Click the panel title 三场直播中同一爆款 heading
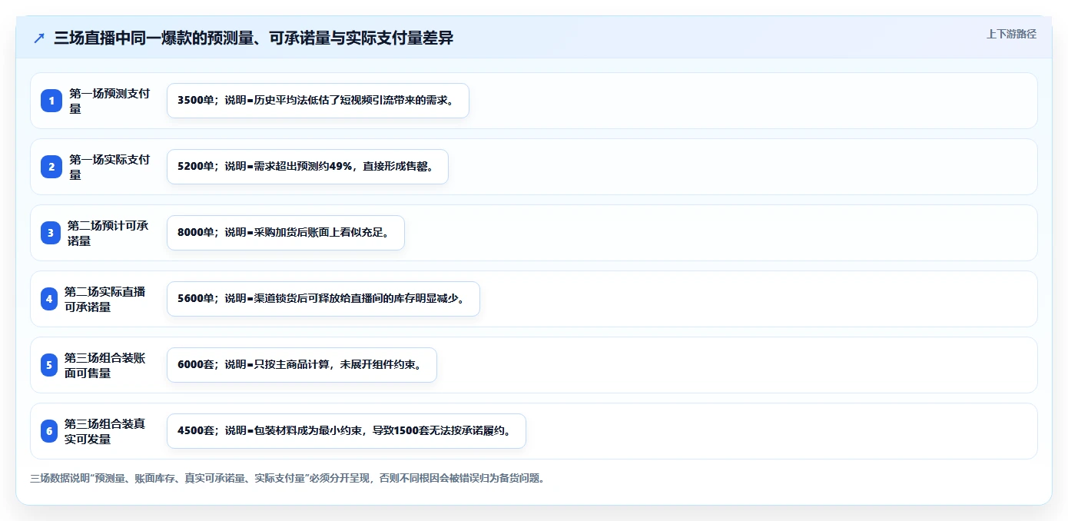Screen dimensions: 1068x521 [x=254, y=38]
